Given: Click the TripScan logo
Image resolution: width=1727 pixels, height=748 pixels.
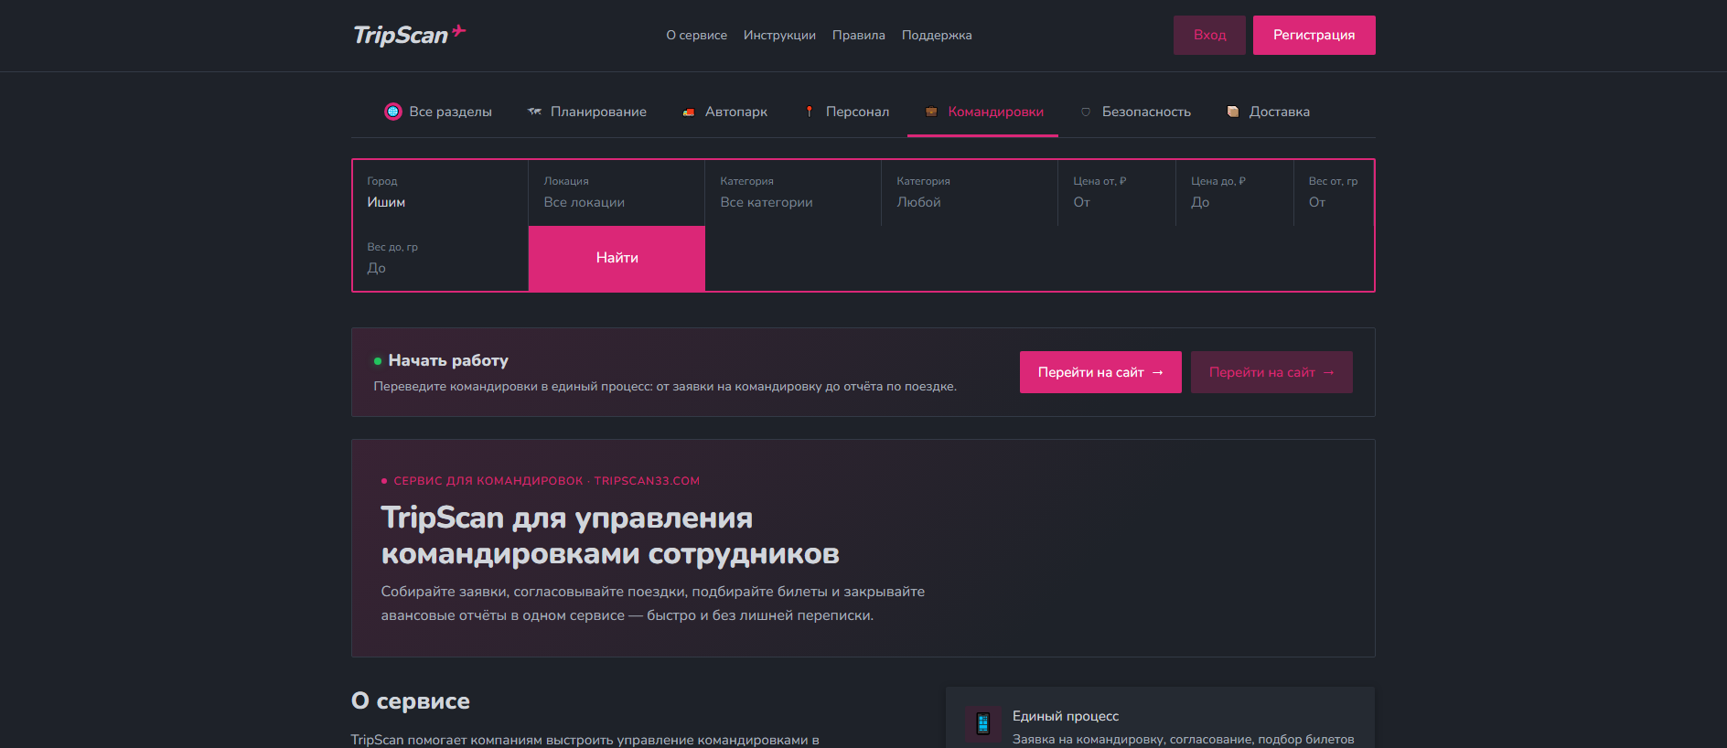Looking at the screenshot, I should tap(410, 35).
